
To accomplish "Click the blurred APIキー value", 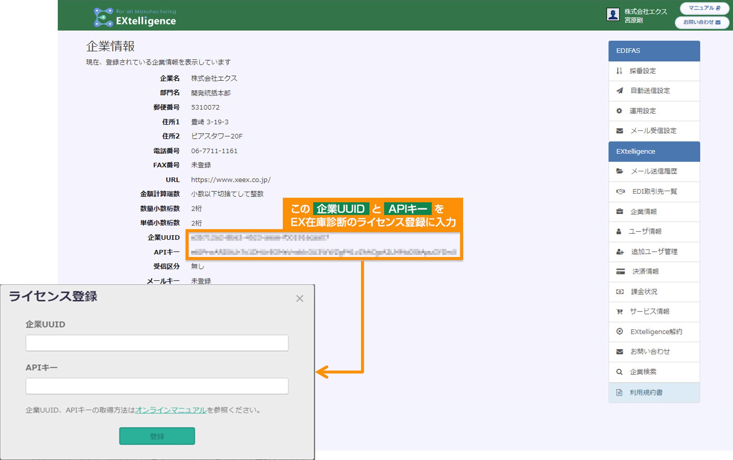I will [x=323, y=252].
